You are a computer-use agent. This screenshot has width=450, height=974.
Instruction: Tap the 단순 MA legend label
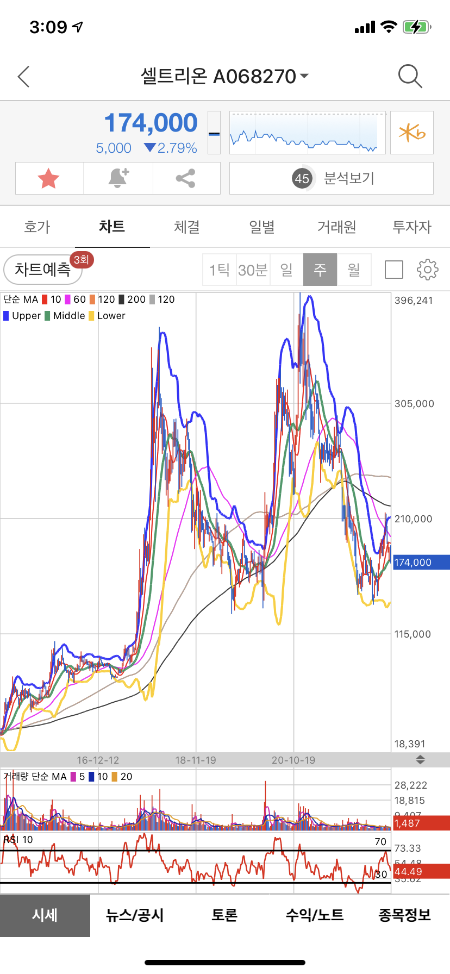[x=21, y=299]
